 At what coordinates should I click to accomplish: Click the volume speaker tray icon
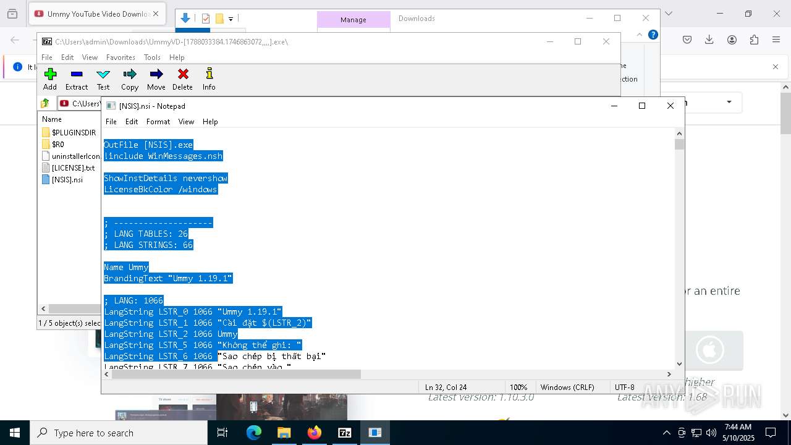711,433
